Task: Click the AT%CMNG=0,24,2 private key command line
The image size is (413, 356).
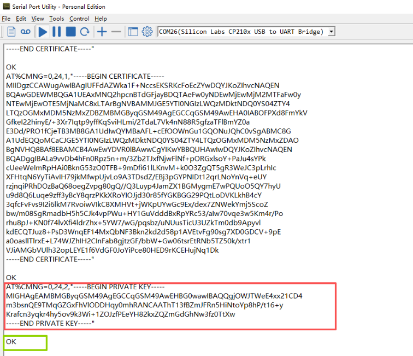Action: pos(85,287)
